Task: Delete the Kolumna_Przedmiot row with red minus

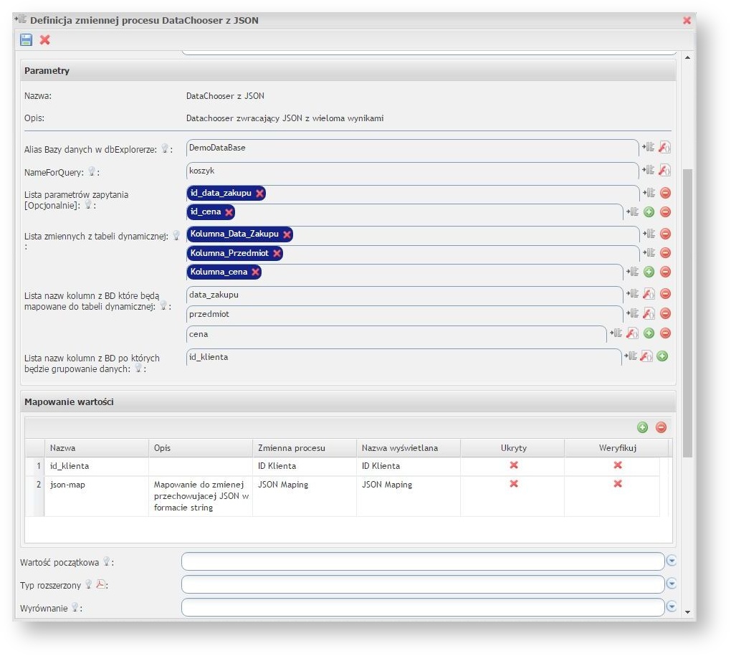Action: (x=665, y=253)
